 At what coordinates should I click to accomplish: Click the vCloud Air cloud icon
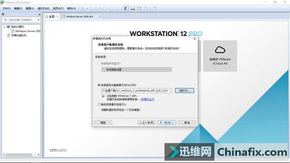coord(220,50)
